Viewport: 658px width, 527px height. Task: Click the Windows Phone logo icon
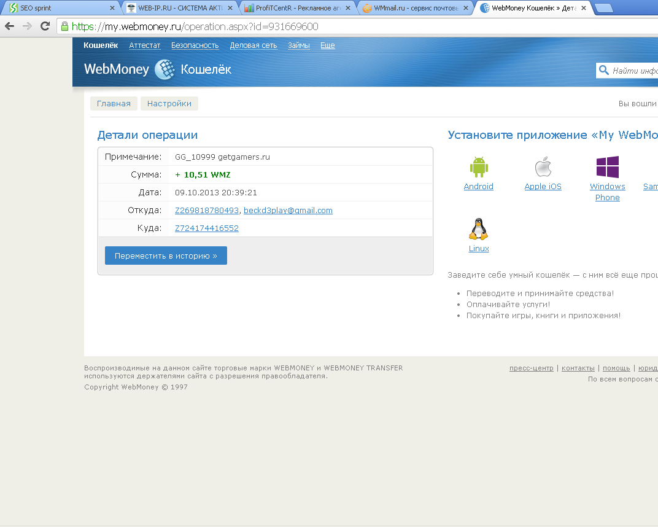click(x=608, y=166)
